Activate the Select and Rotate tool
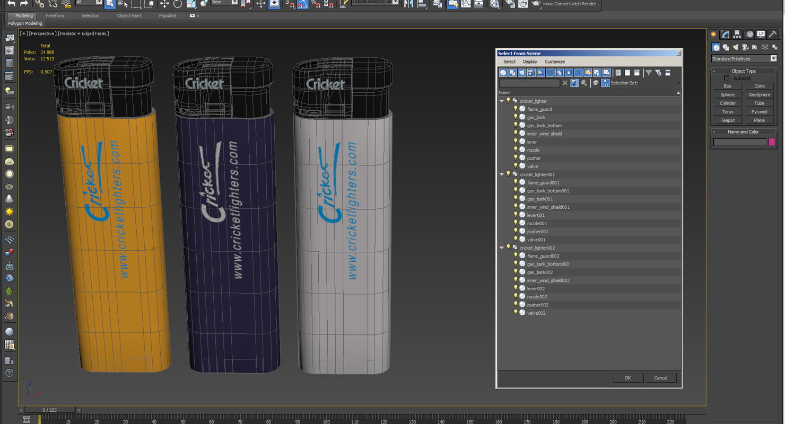This screenshot has height=424, width=785. click(178, 4)
